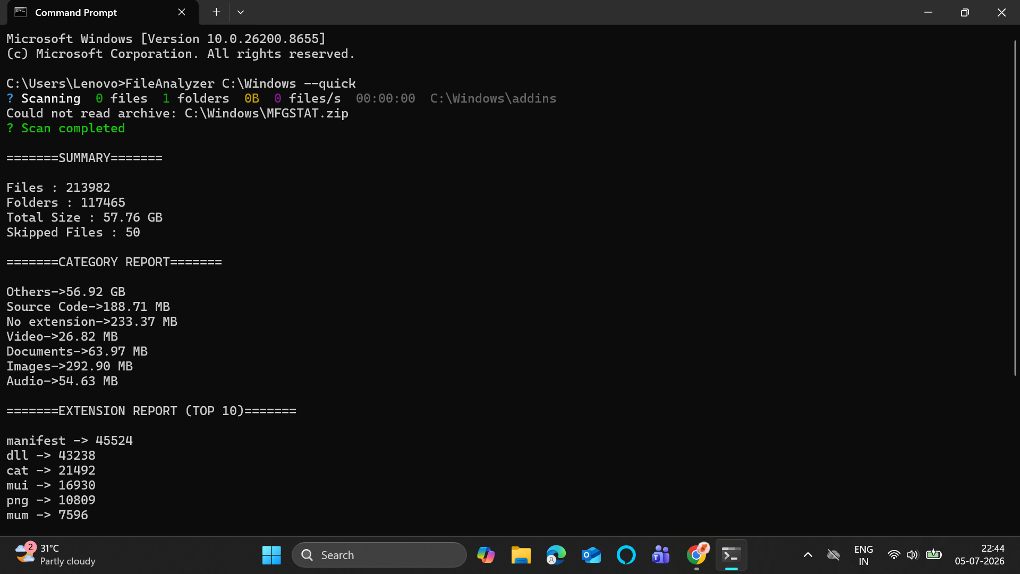Click the tray cloud sync-off icon
The image size is (1020, 574).
[833, 555]
